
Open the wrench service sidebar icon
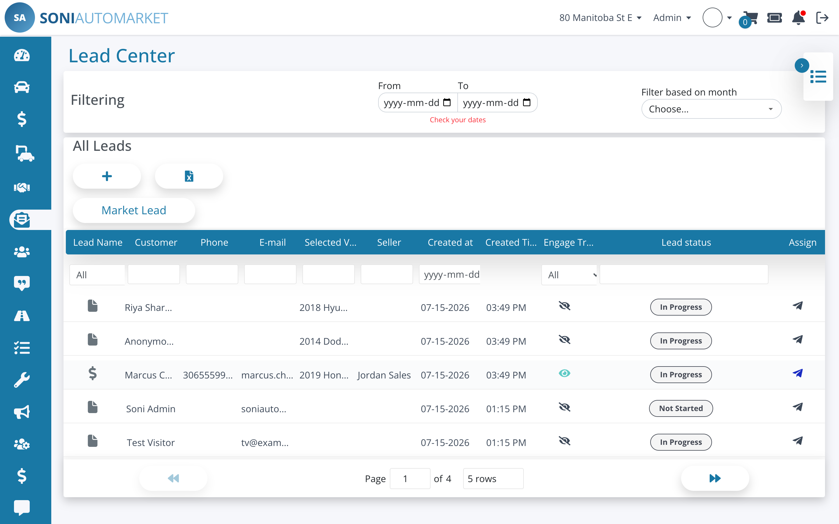(22, 380)
